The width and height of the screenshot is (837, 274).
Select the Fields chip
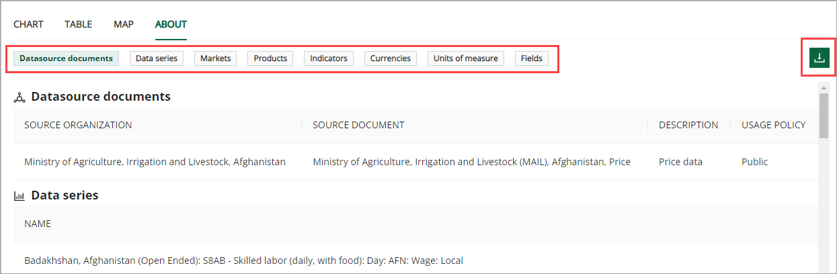point(531,58)
